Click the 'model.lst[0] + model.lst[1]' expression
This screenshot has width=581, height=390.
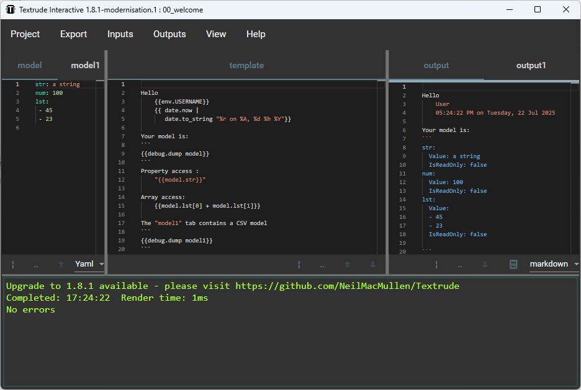(x=207, y=206)
